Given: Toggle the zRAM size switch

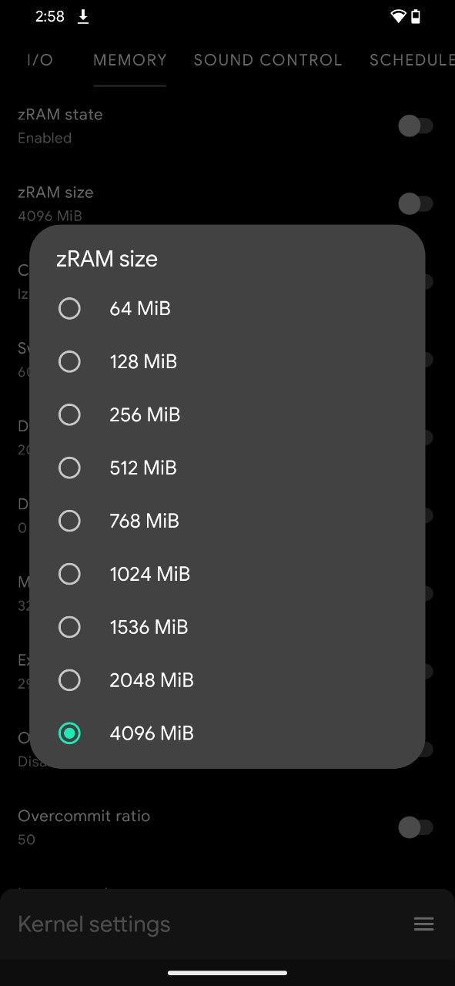Looking at the screenshot, I should click(416, 203).
